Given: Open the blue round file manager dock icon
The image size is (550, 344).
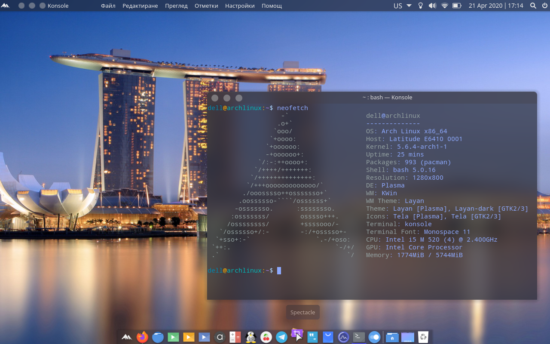Looking at the screenshot, I should [x=158, y=337].
